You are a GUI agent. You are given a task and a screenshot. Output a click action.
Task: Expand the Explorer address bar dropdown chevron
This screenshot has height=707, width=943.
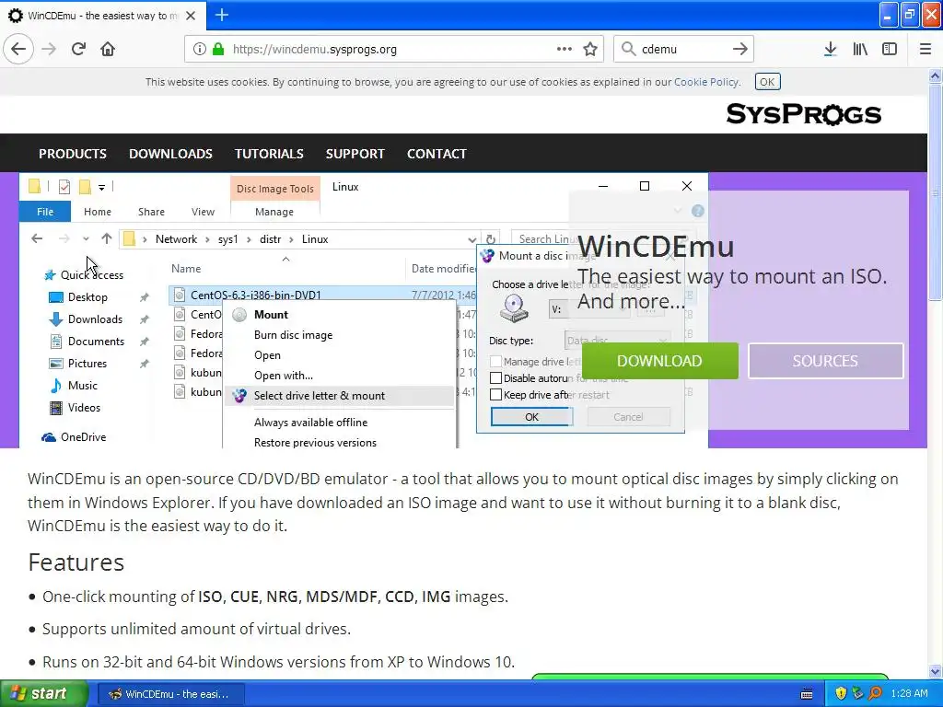pos(472,239)
